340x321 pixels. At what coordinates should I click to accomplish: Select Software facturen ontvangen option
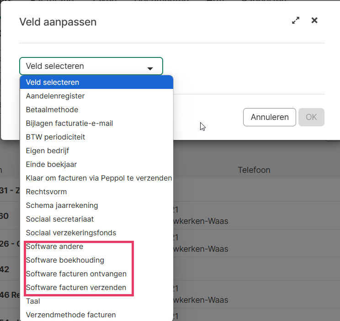[76, 274]
